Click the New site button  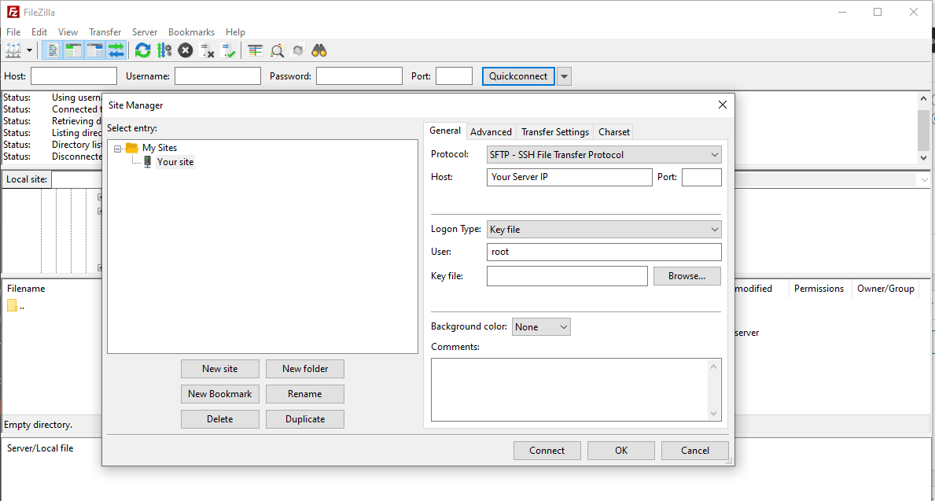[220, 369]
